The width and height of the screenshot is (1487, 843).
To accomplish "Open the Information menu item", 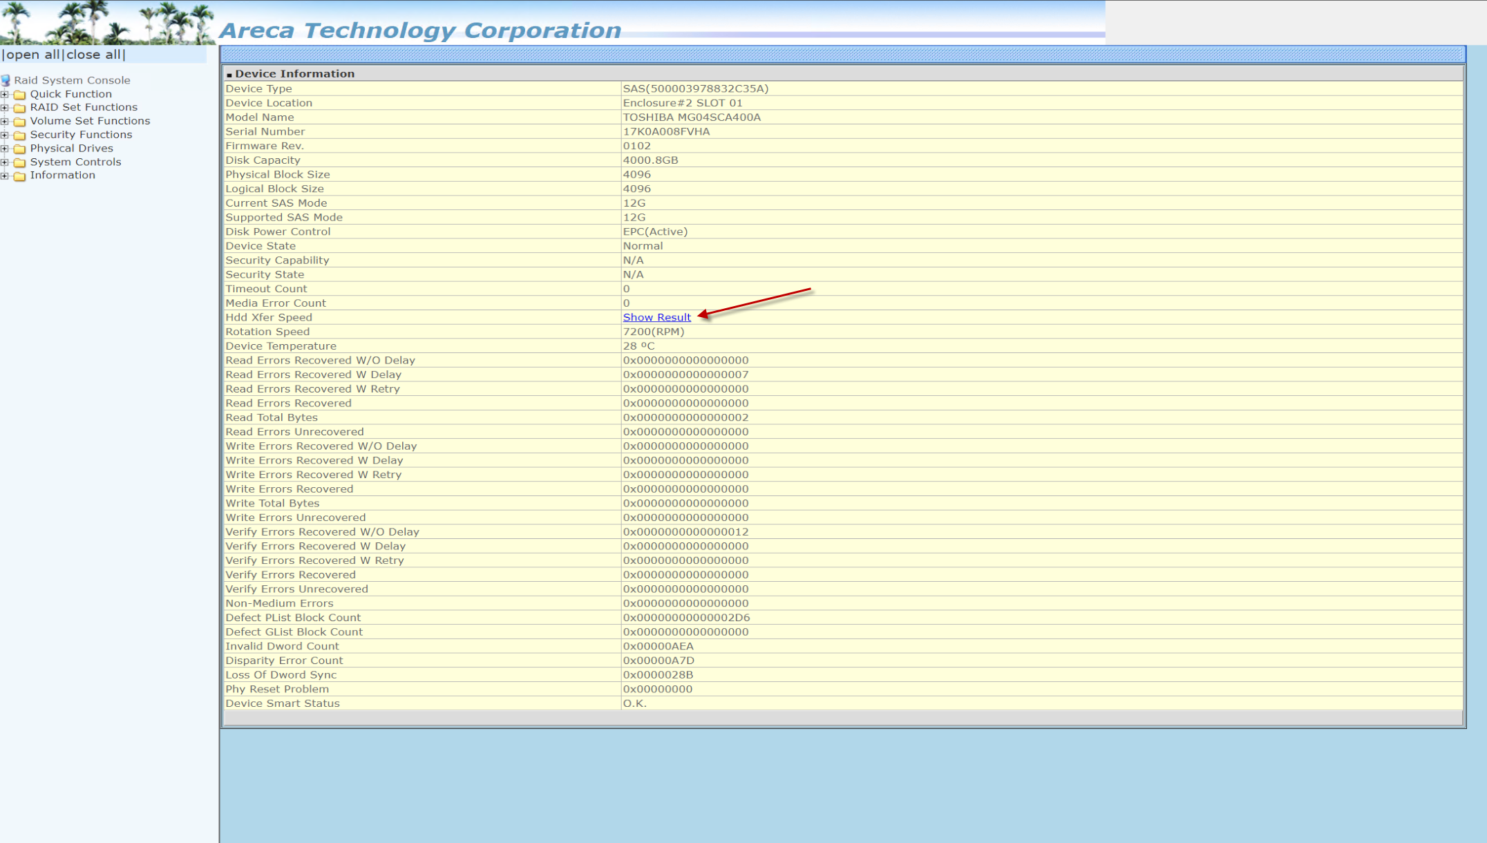I will tap(62, 175).
